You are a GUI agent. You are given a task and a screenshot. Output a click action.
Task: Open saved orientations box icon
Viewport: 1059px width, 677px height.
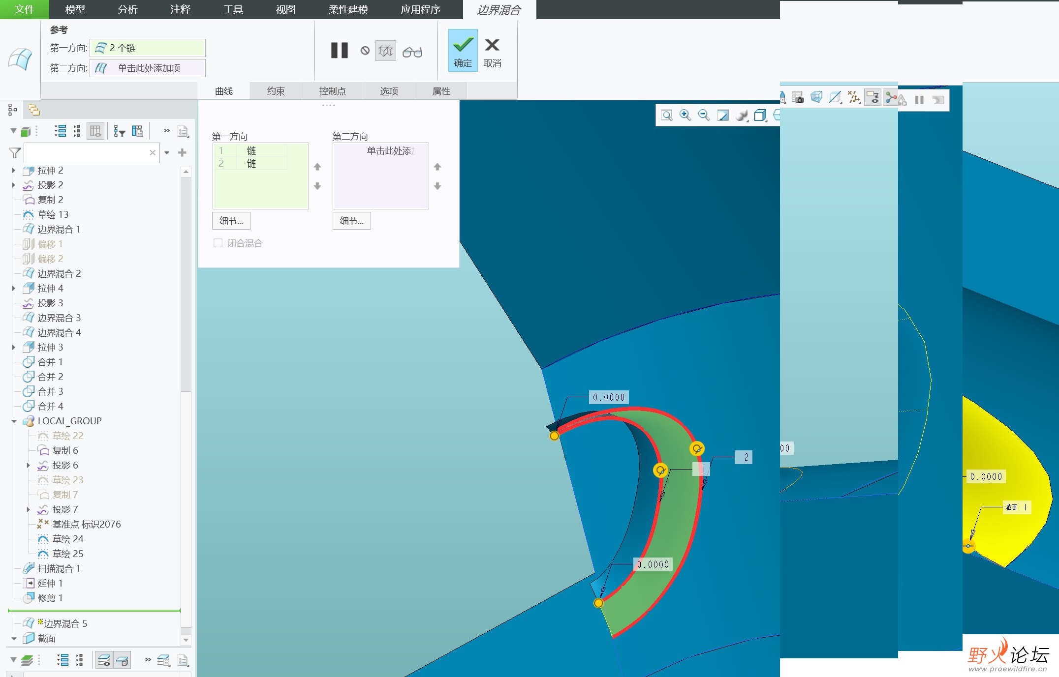pos(760,115)
